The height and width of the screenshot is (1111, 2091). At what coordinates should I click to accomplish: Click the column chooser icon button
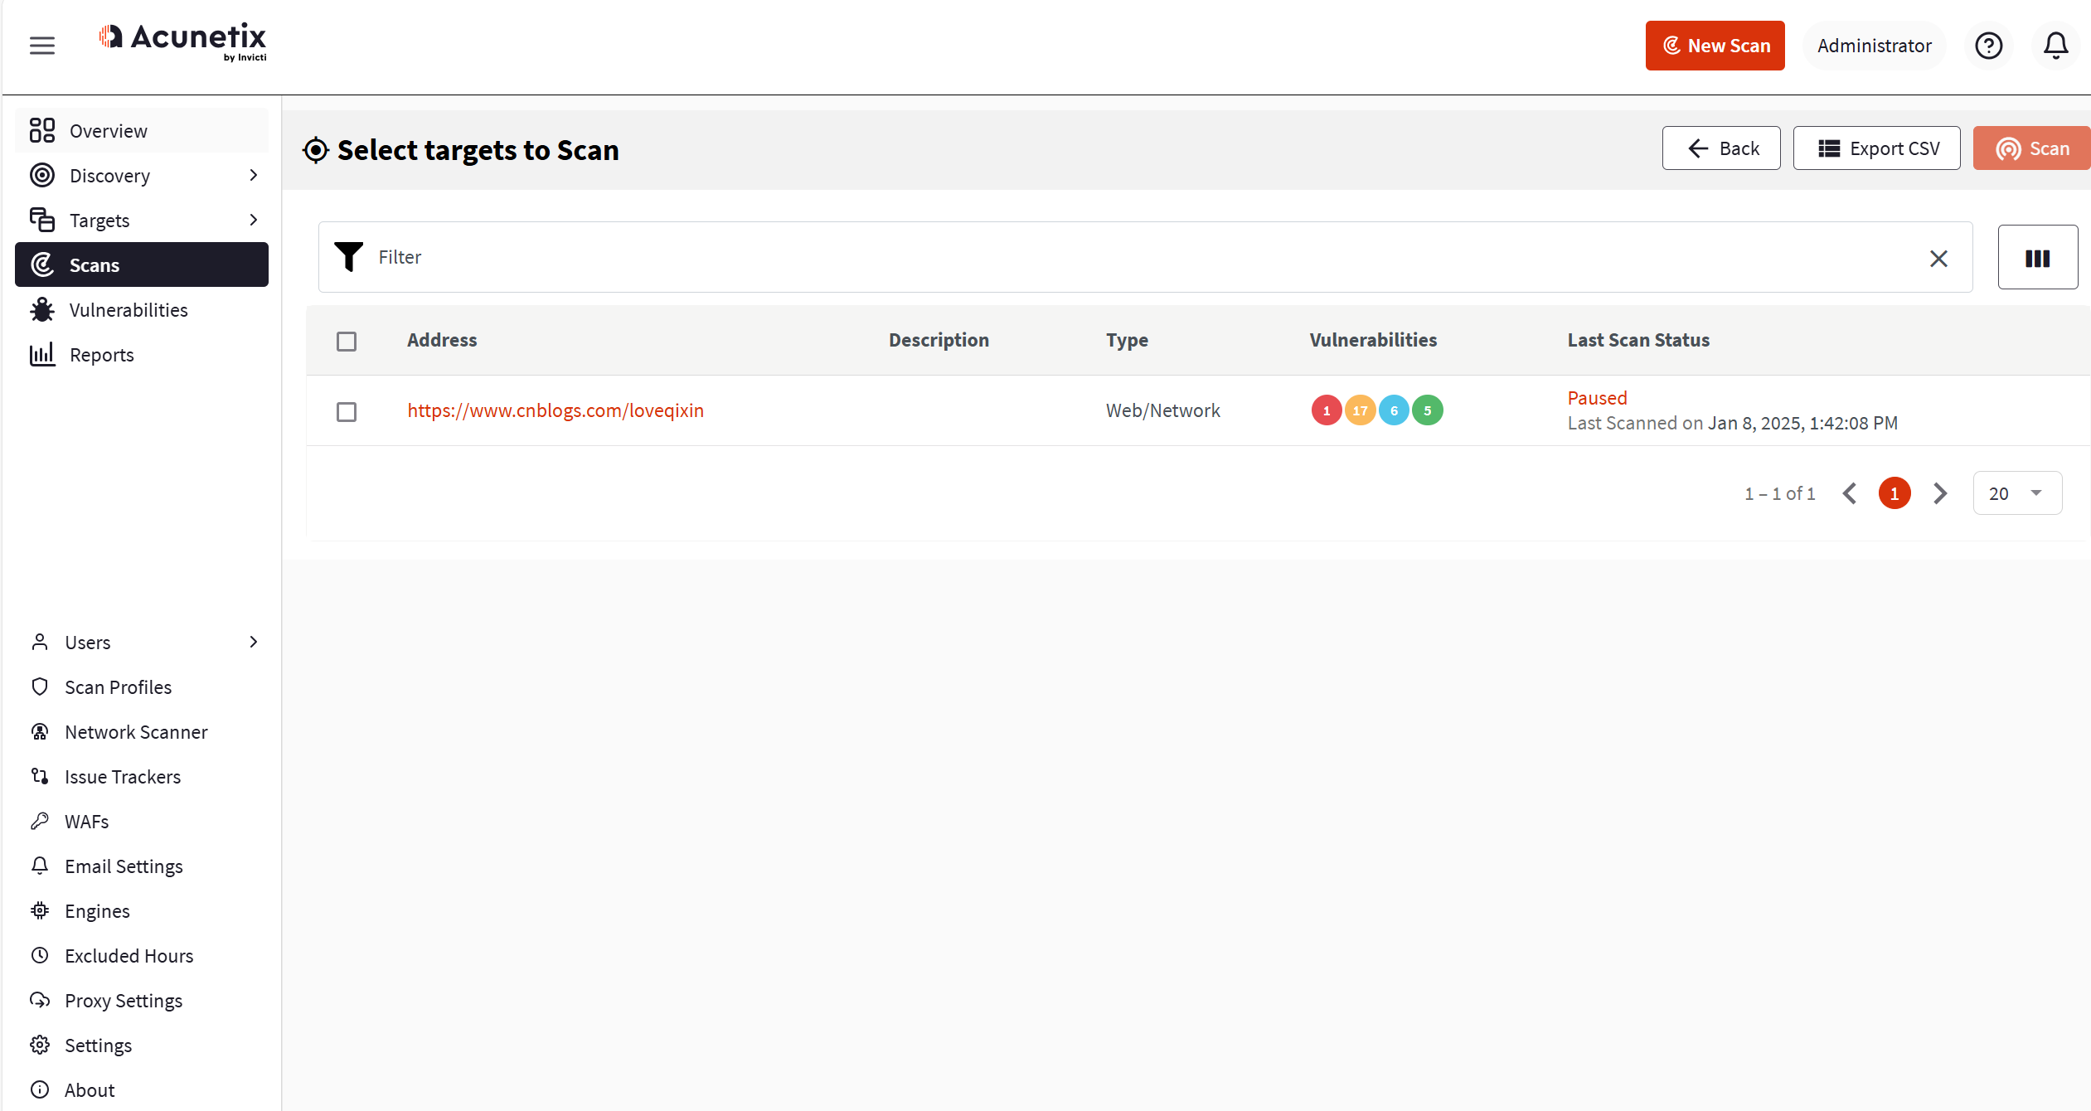point(2037,258)
